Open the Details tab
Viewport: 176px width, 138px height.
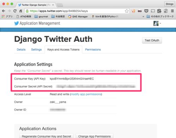(21, 50)
